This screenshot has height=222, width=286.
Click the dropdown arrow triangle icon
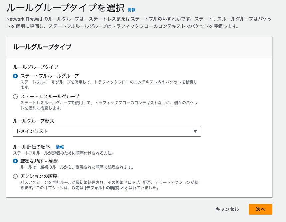[195, 131]
